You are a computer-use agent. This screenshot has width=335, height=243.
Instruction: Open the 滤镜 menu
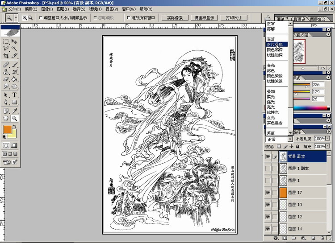(x=95, y=9)
